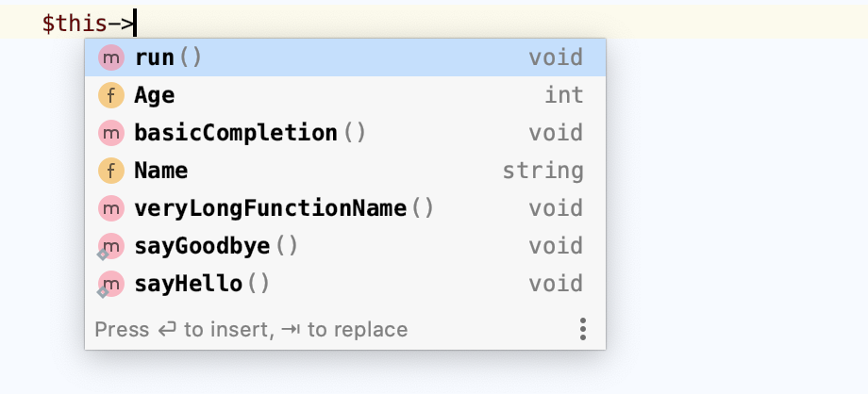The image size is (868, 394).
Task: Choose veryLongFunctionName() from suggestions
Action: (345, 208)
